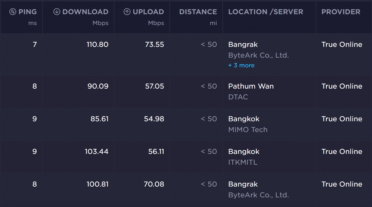372x207 pixels.
Task: Click the Mbps unit under UPLOAD
Action: pos(156,23)
